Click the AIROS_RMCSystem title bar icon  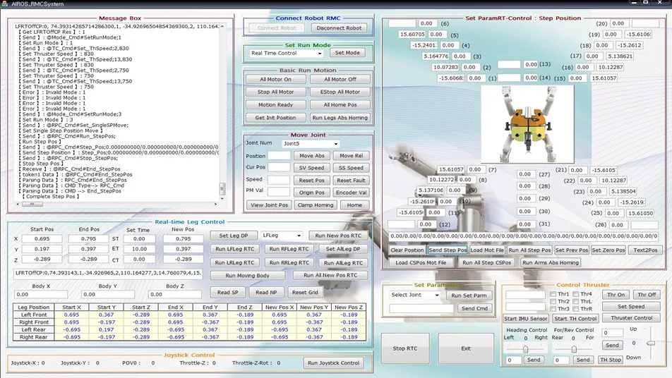pos(6,4)
